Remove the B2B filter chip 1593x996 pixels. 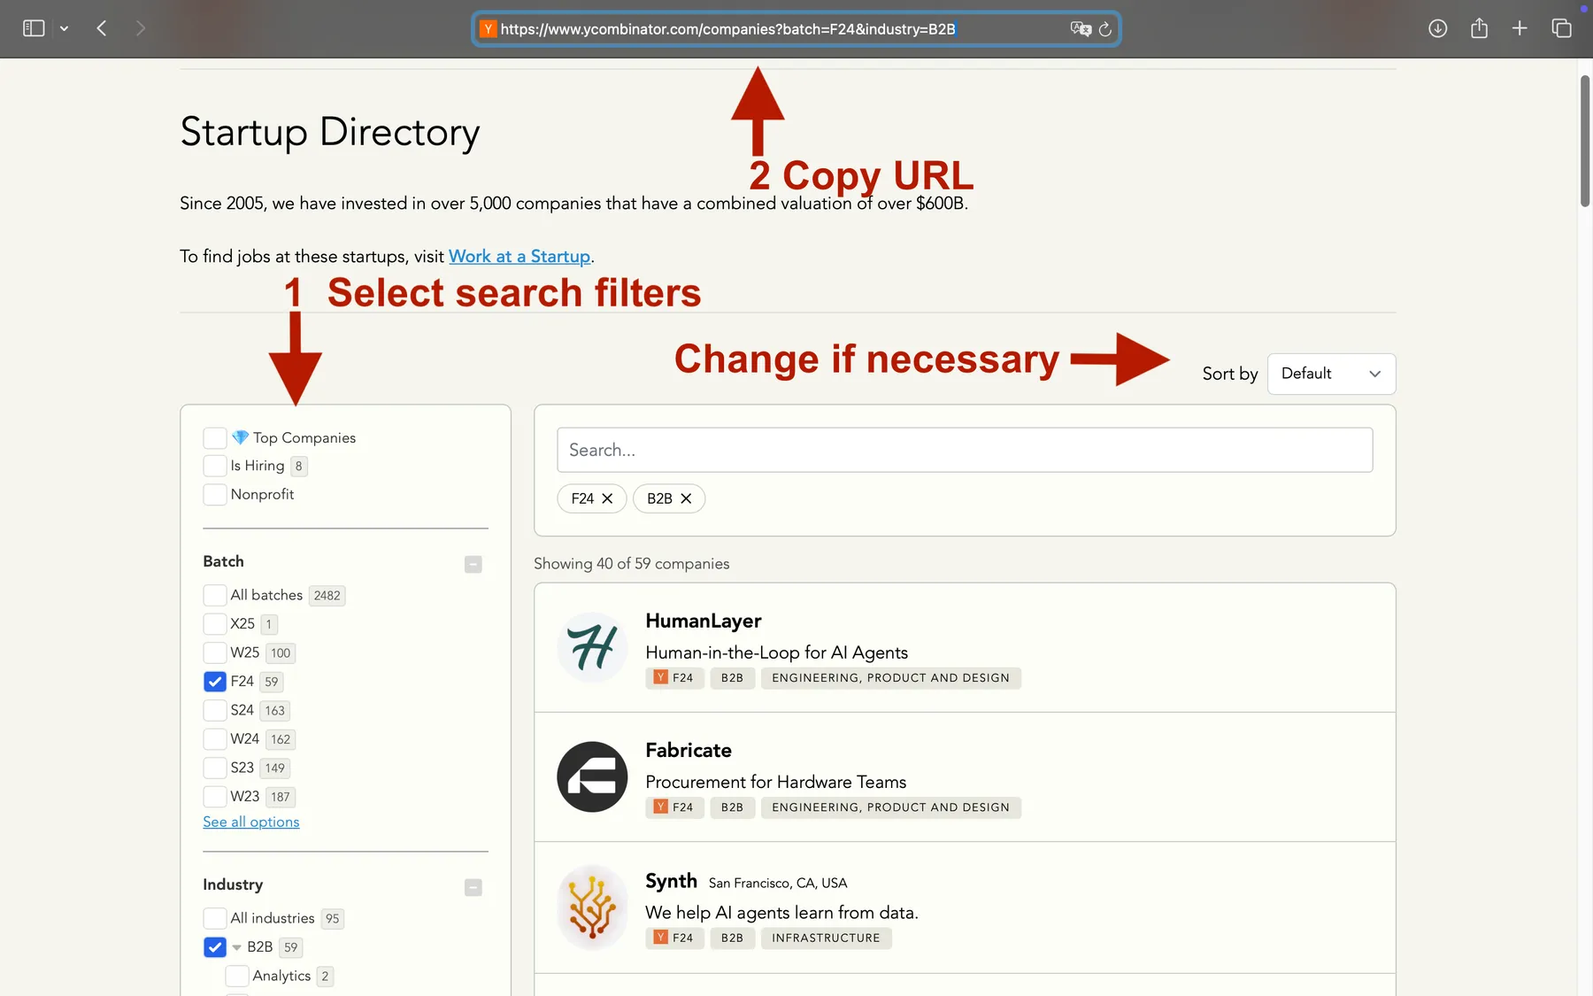pos(686,498)
